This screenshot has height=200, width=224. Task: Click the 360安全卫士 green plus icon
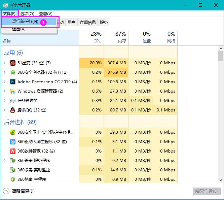point(13,132)
